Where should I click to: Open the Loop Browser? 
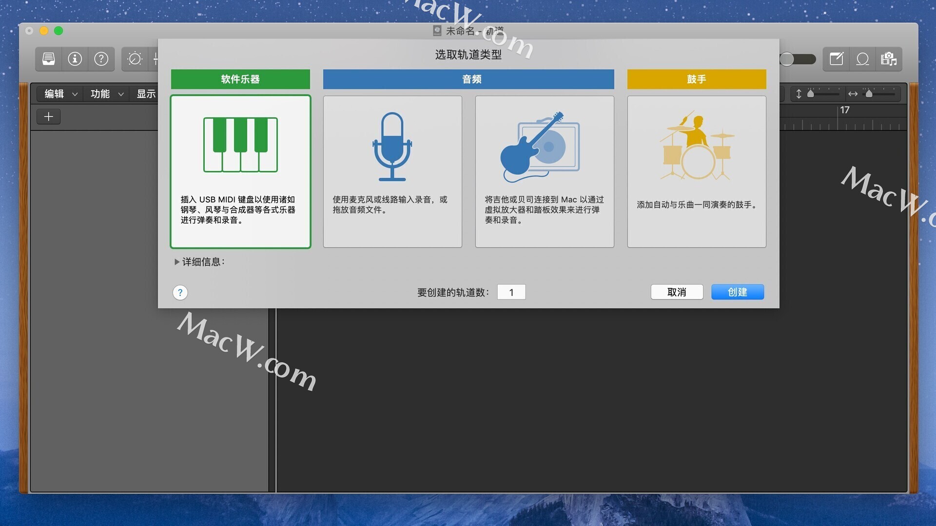tap(862, 59)
